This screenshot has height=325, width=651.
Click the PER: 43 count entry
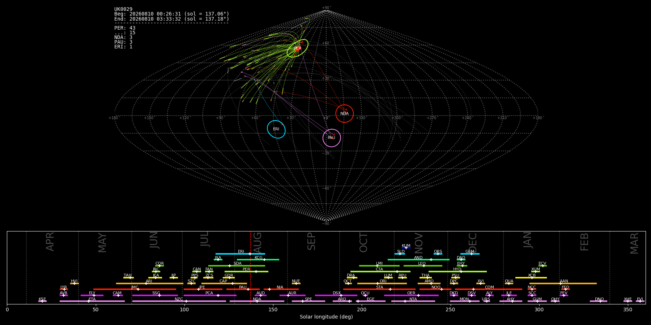click(125, 28)
